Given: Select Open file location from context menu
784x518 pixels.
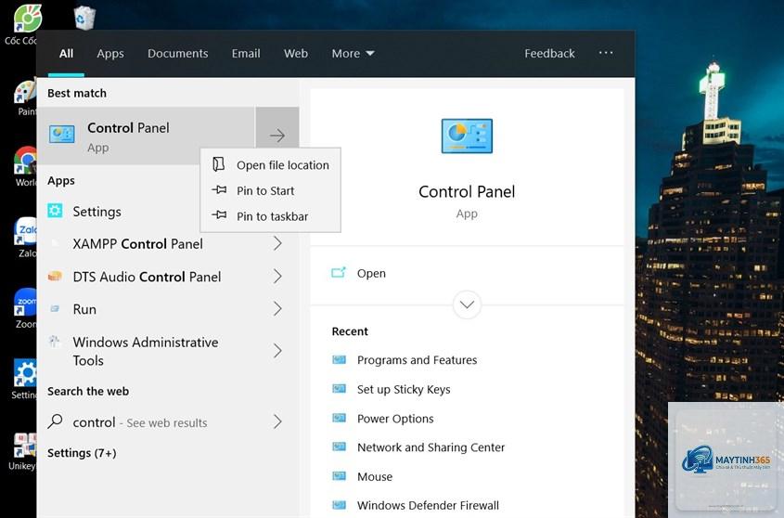Looking at the screenshot, I should (271, 164).
